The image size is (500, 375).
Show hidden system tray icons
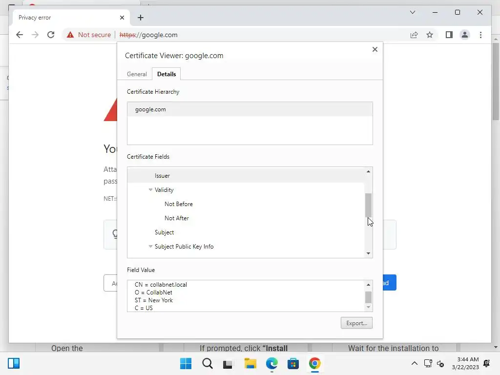(x=414, y=363)
